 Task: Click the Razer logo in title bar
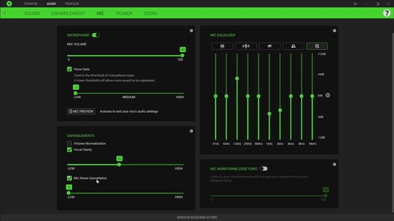pyautogui.click(x=9, y=4)
